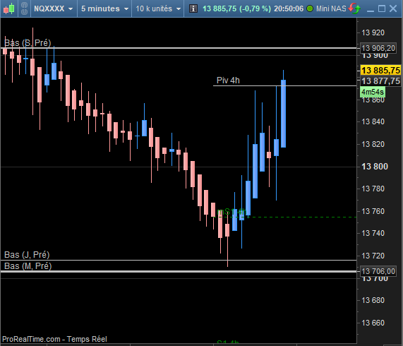This screenshot has height=346, width=403.
Task: Open the 10 k unités history dropdown
Action: [x=158, y=8]
